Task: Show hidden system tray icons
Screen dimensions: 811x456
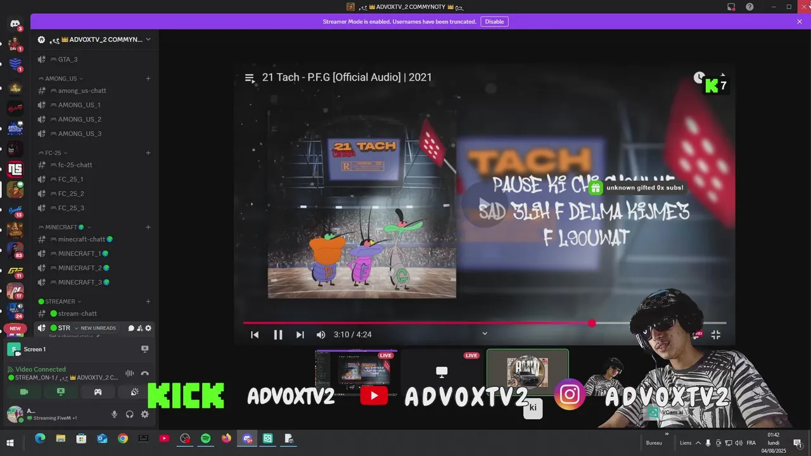Action: [x=698, y=443]
